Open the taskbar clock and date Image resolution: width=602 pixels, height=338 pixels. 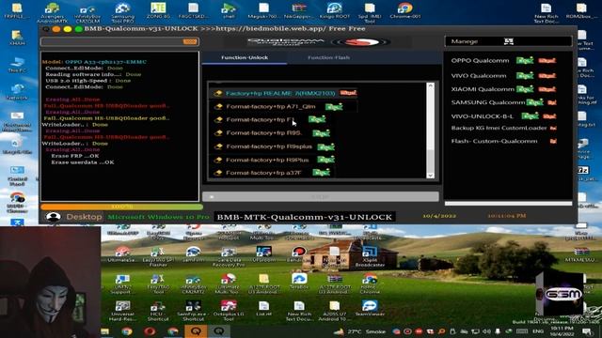[562, 331]
